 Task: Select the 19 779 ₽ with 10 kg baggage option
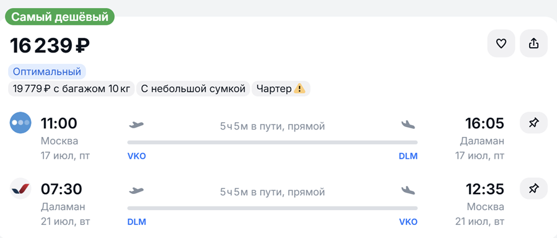(x=71, y=89)
